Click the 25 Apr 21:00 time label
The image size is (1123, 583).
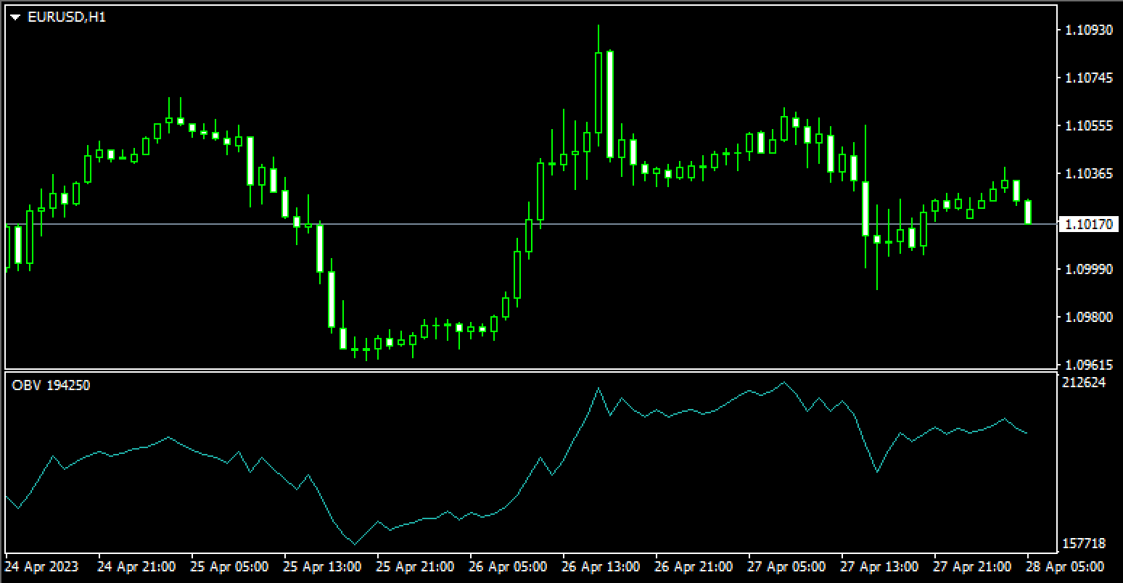tap(416, 566)
